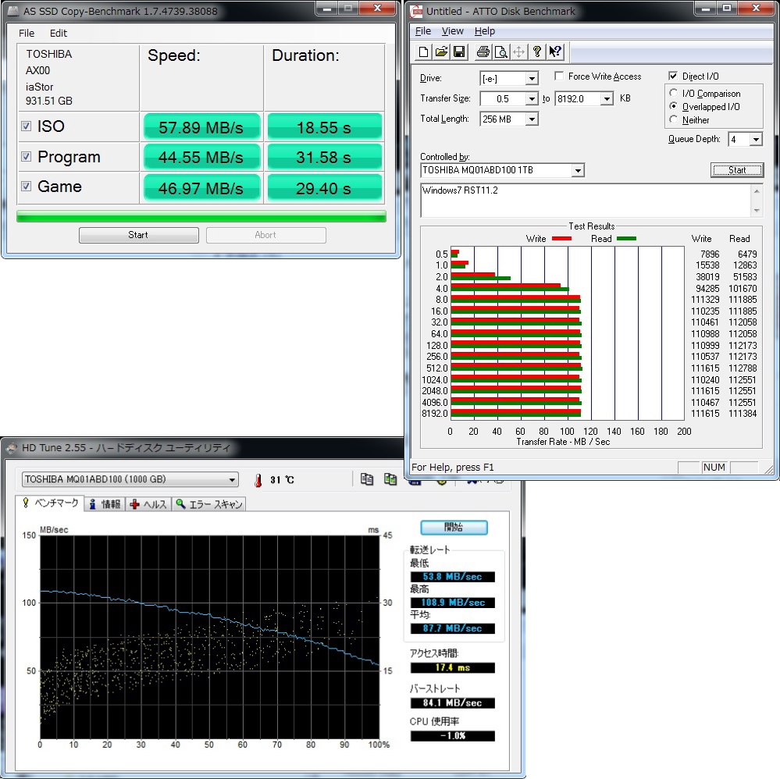The image size is (780, 779).
Task: Click the Program speed 44.55 MB/s value
Action: [201, 157]
